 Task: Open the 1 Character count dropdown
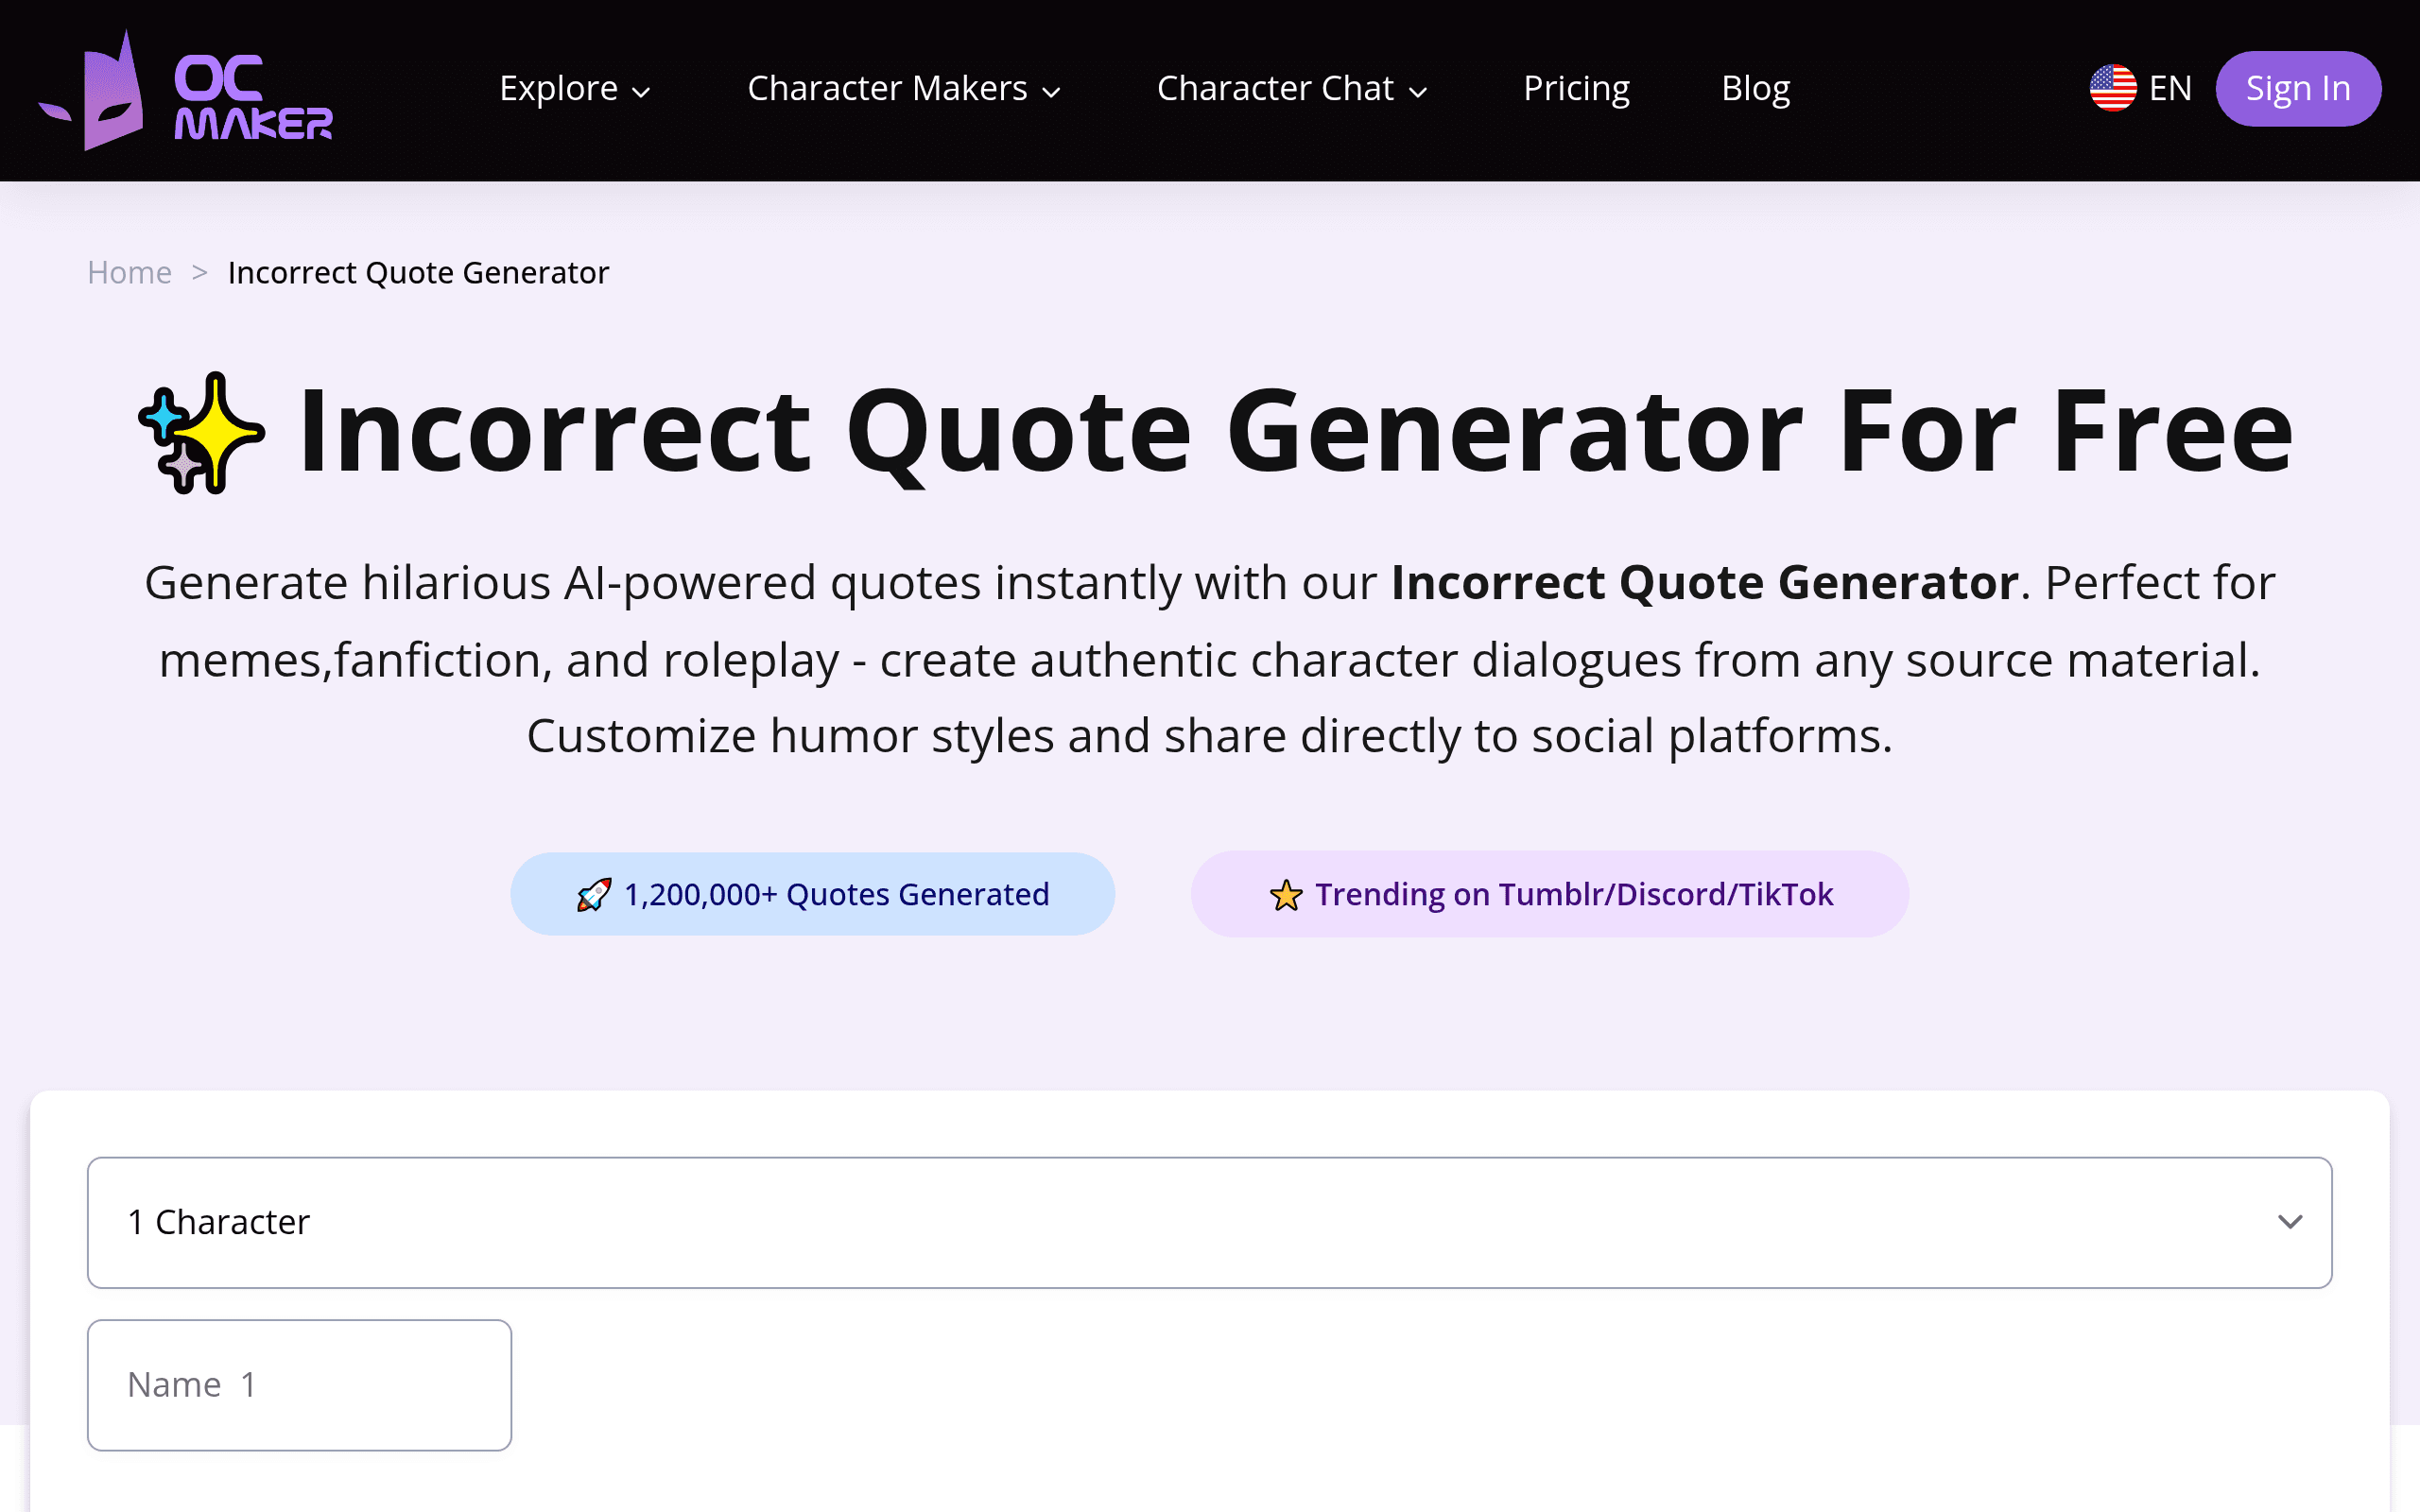pyautogui.click(x=1210, y=1222)
